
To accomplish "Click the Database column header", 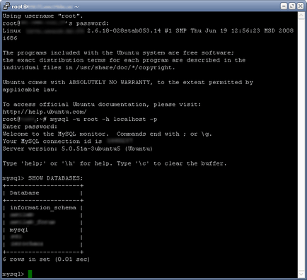I will (x=25, y=193).
